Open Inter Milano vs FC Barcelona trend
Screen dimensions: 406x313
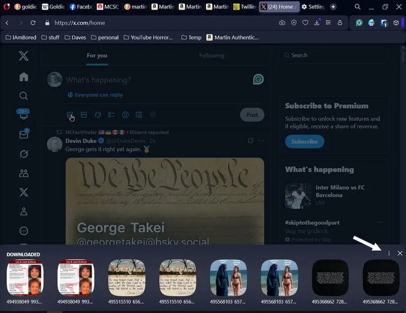point(334,195)
